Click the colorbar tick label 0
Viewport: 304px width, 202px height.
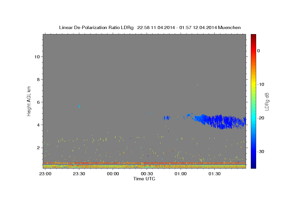pos(259,51)
